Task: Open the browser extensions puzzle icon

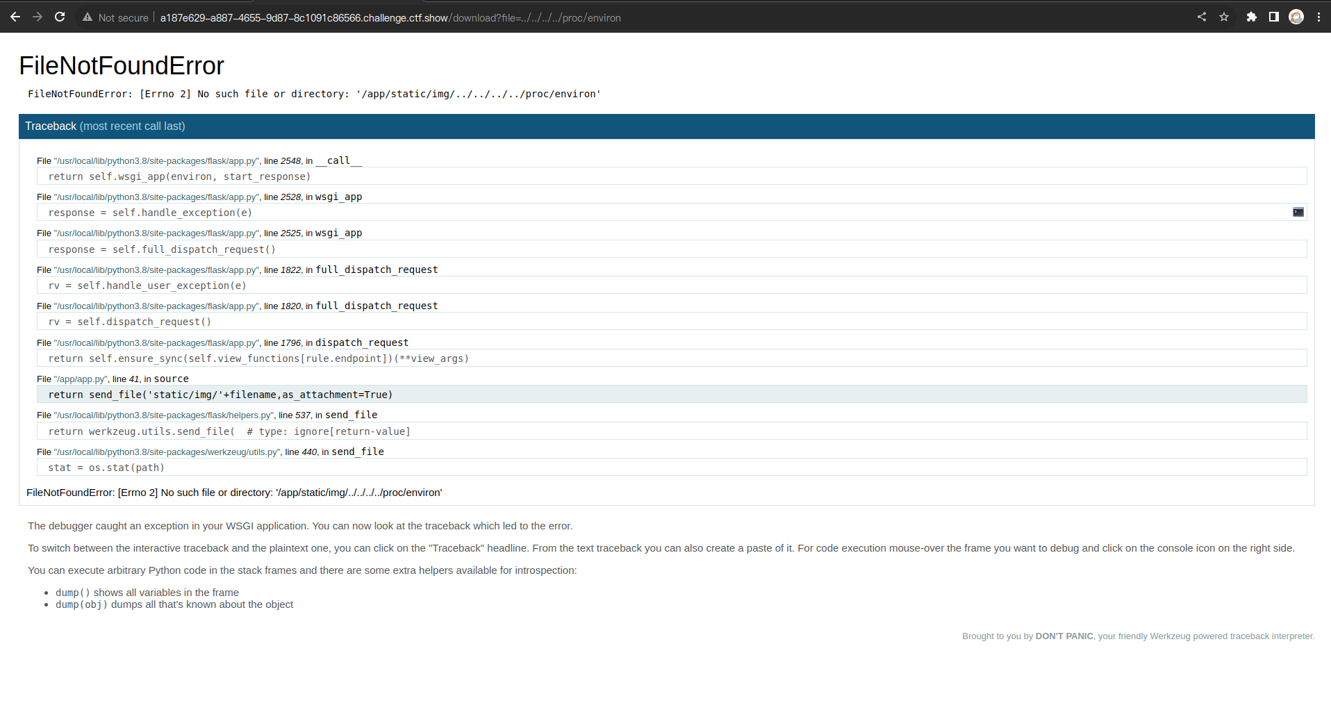Action: [x=1251, y=17]
